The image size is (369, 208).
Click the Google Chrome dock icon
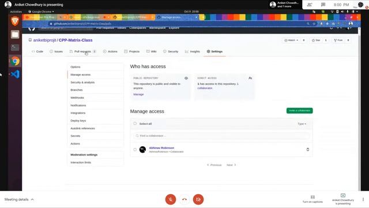[x=15, y=61]
